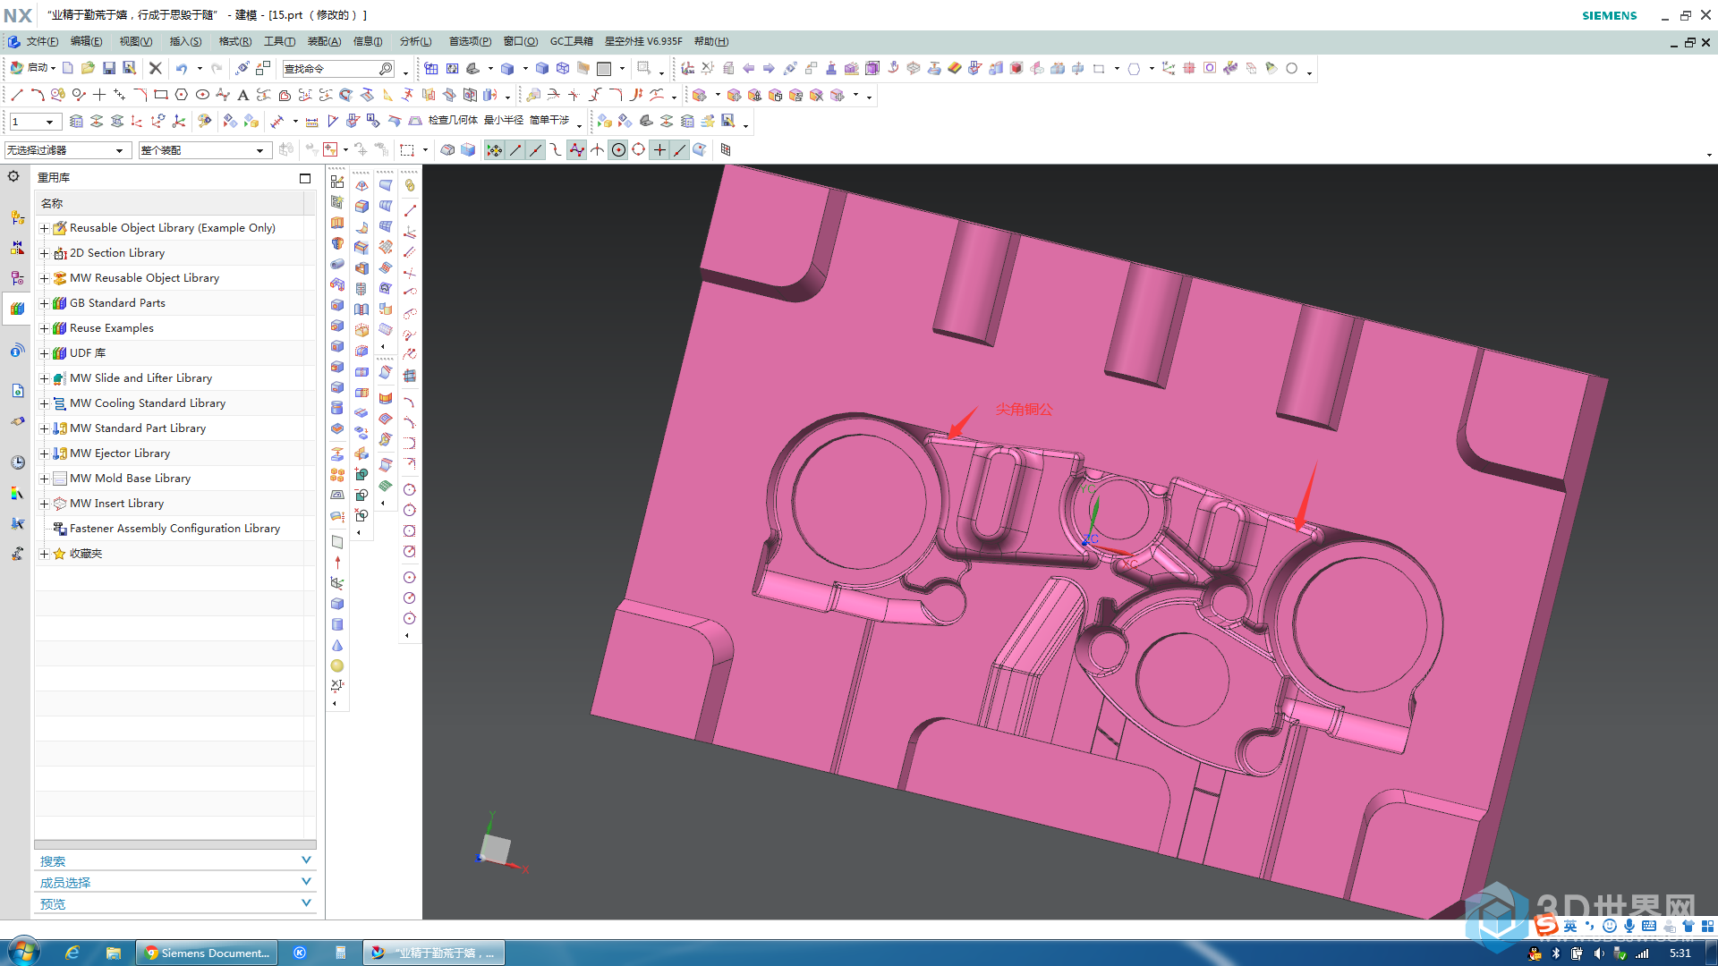Open the 插入(S) menu

pos(185,41)
